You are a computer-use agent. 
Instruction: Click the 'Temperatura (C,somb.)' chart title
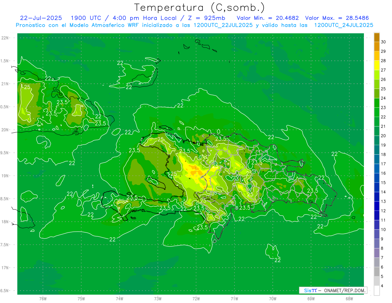click(200, 8)
